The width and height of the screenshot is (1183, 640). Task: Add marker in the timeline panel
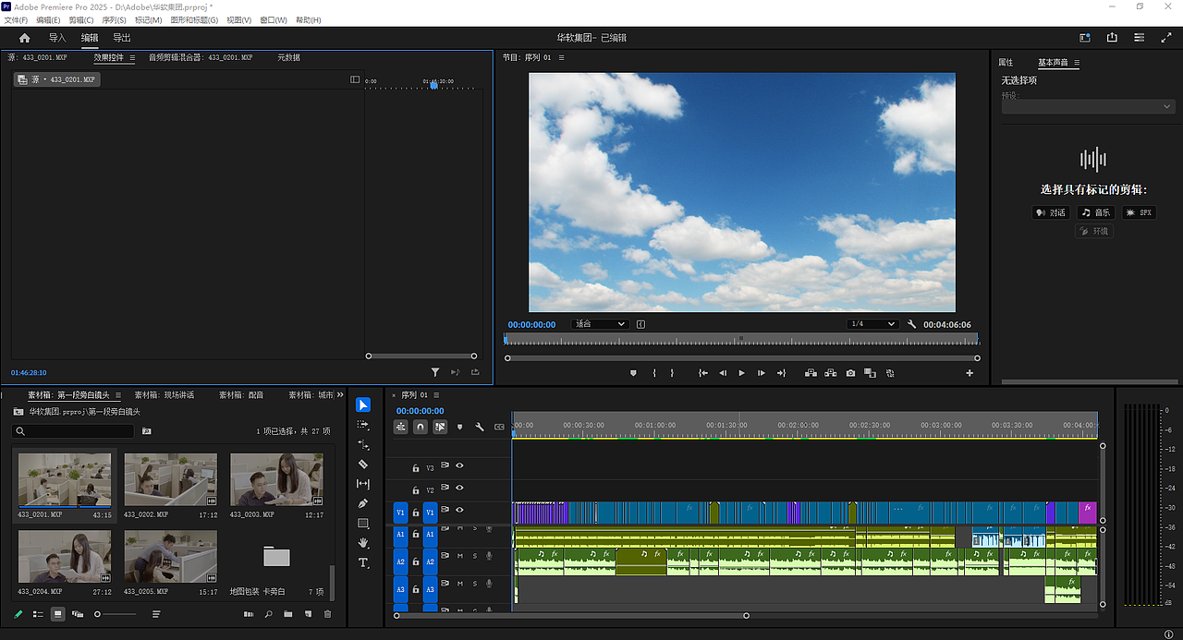click(460, 427)
